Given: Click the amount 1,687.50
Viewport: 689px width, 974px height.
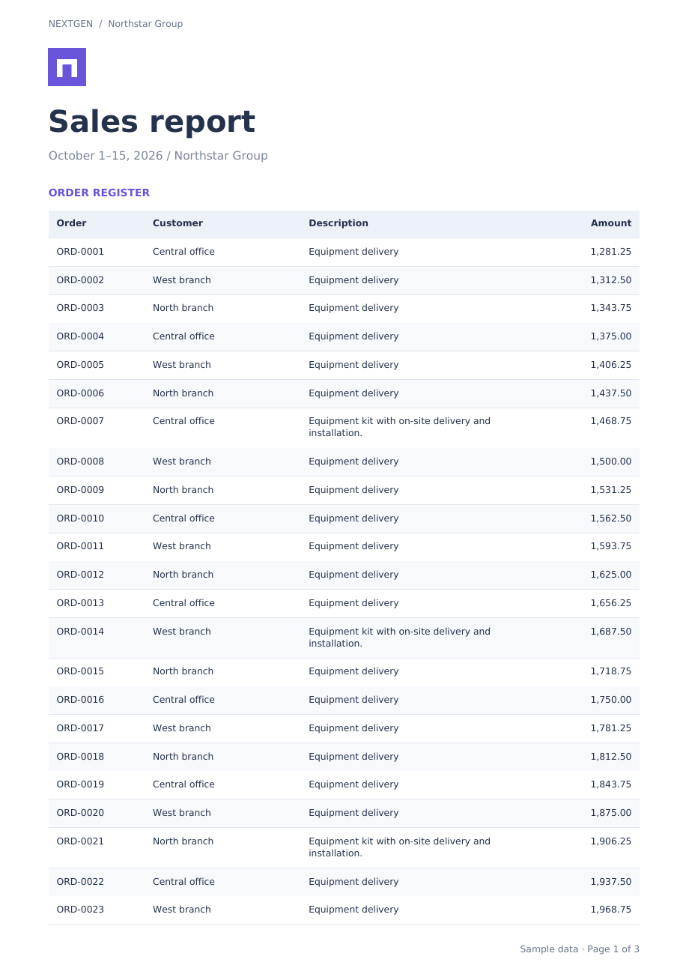Looking at the screenshot, I should point(611,632).
